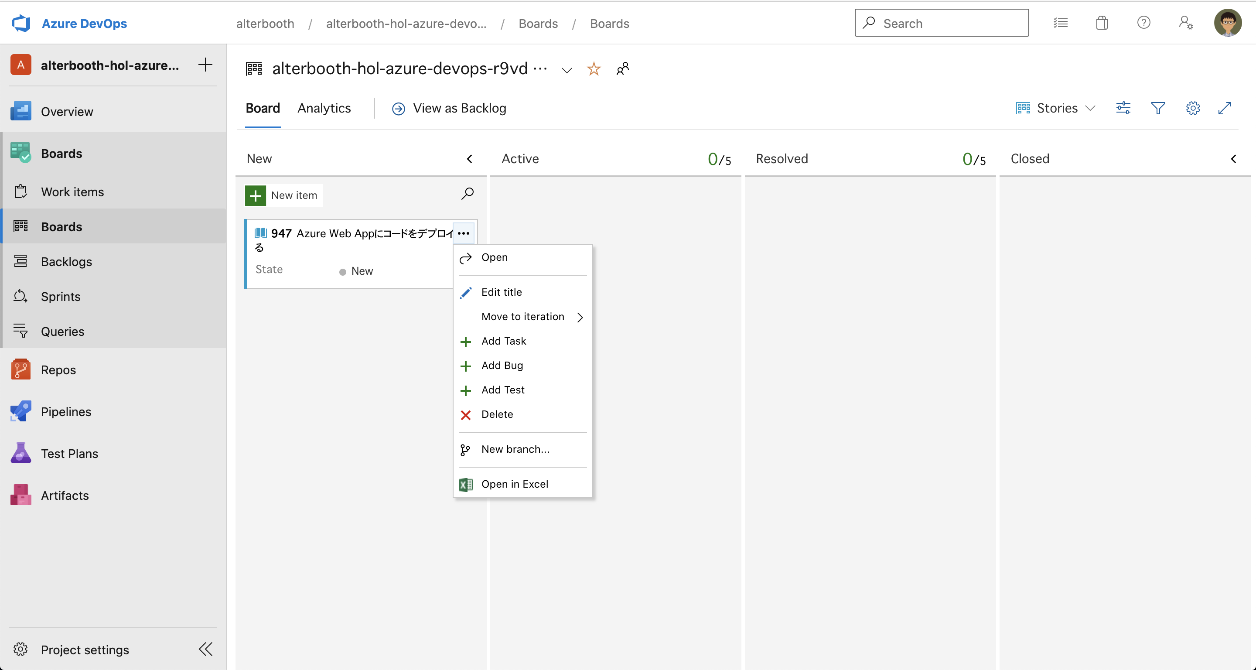Viewport: 1256px width, 670px height.
Task: Click search magnifier in New column
Action: [x=467, y=194]
